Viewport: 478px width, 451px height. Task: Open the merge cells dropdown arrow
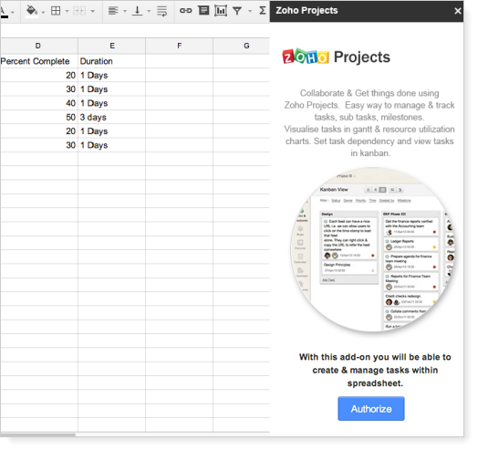point(93,12)
